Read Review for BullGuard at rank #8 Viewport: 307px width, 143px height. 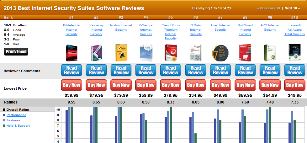245,70
